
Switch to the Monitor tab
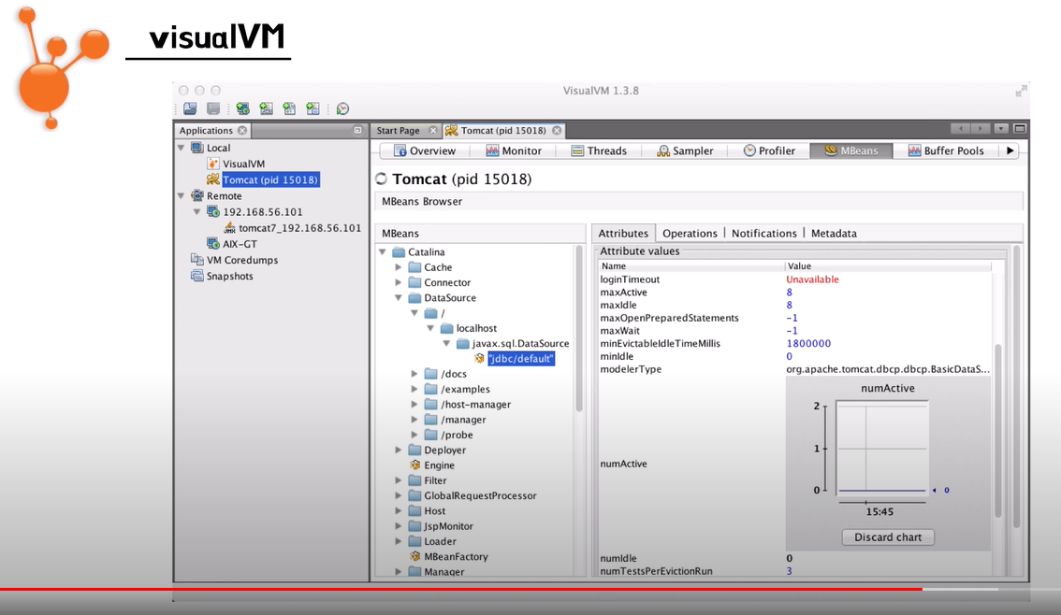point(514,150)
